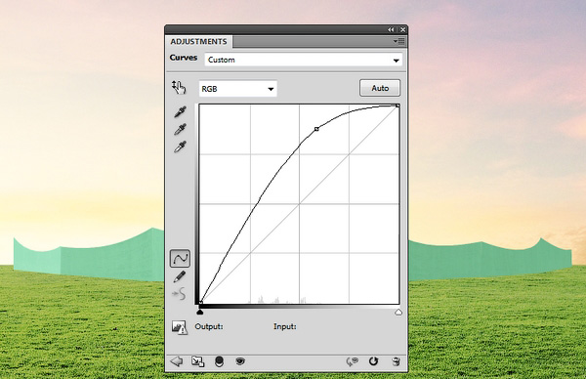The height and width of the screenshot is (379, 586).
Task: Click the Input value label
Action: [285, 326]
